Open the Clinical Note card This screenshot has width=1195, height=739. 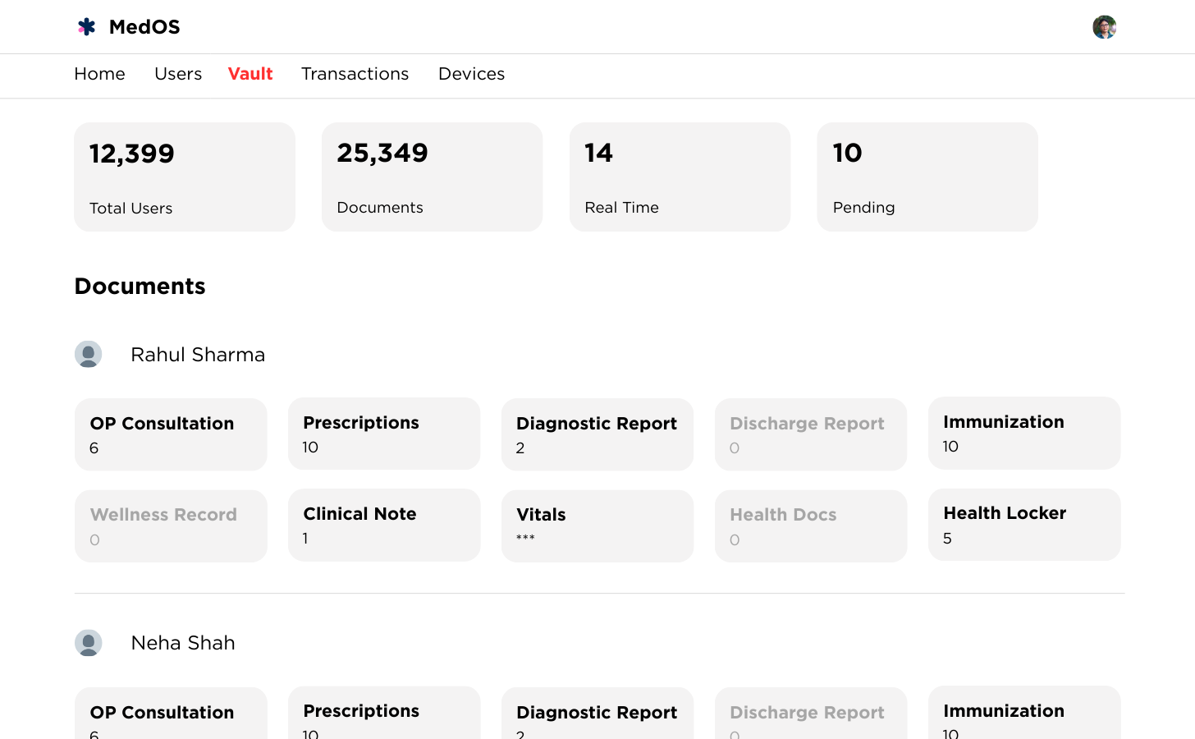[x=384, y=526]
